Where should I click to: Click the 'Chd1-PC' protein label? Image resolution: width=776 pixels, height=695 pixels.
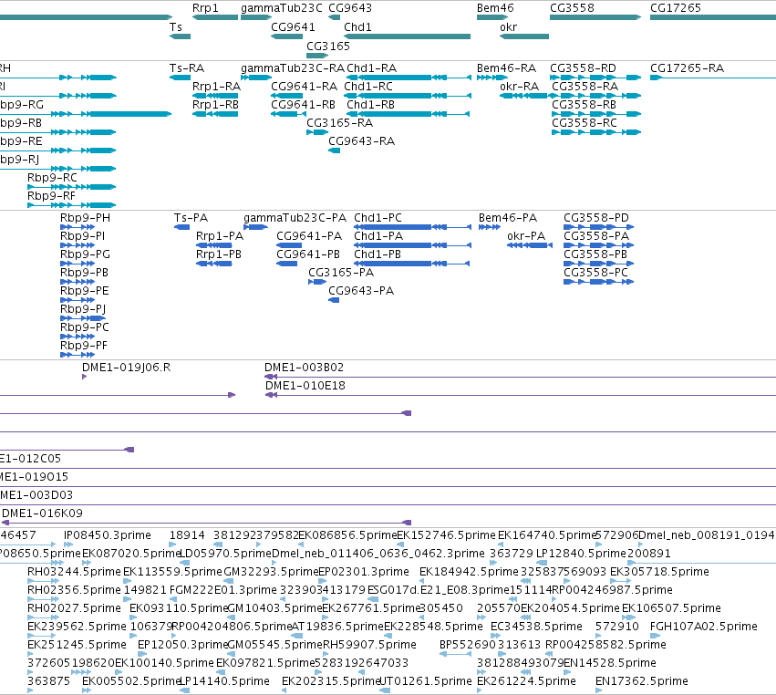pos(378,218)
